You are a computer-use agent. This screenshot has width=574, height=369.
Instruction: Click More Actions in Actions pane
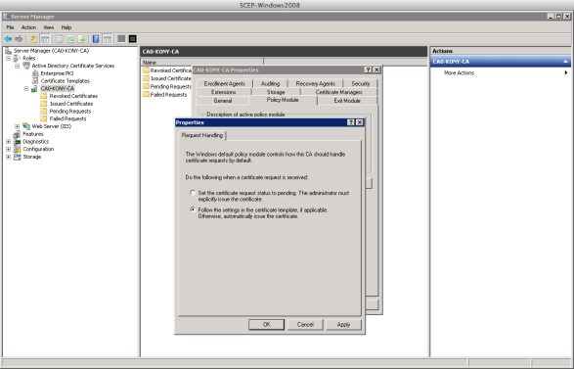point(459,73)
